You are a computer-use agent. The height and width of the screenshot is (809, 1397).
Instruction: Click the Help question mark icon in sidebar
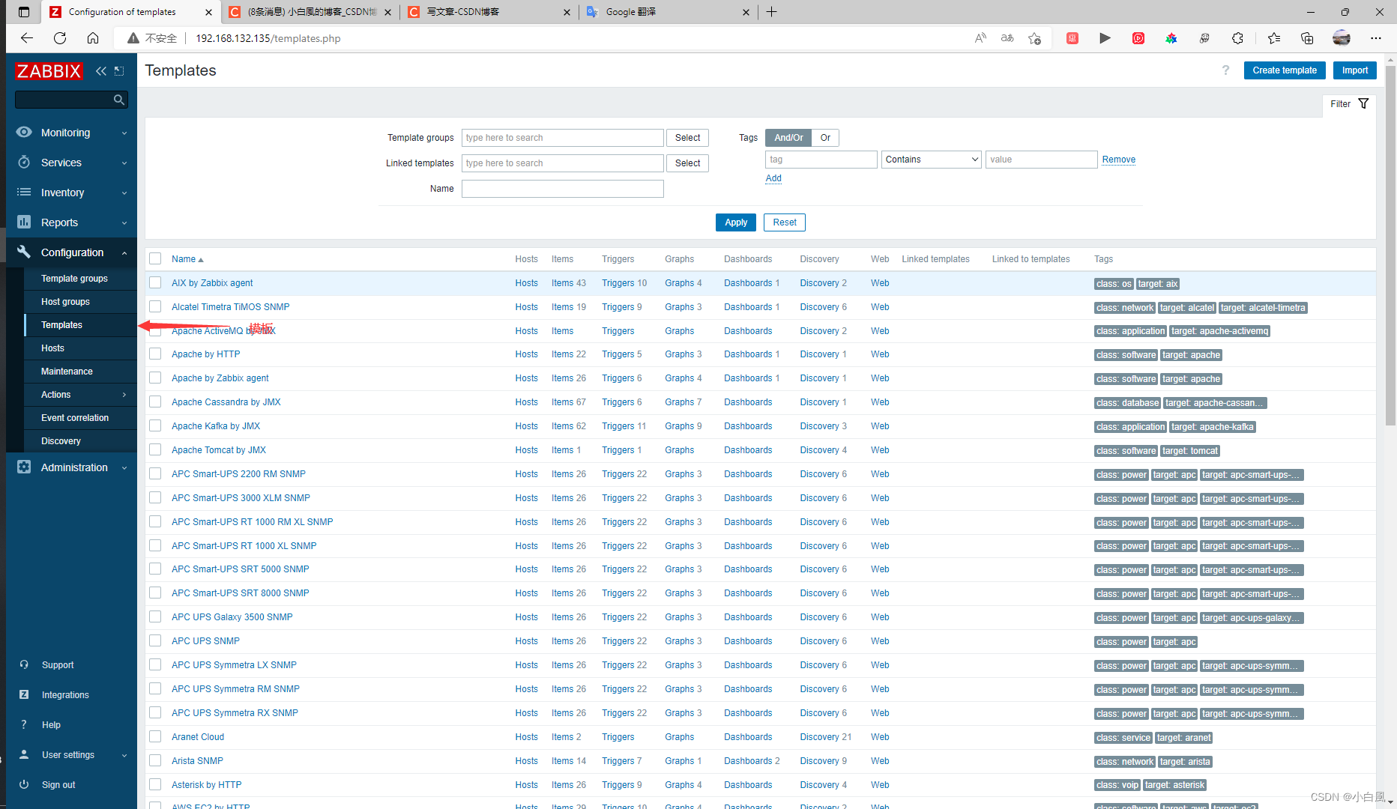point(24,724)
